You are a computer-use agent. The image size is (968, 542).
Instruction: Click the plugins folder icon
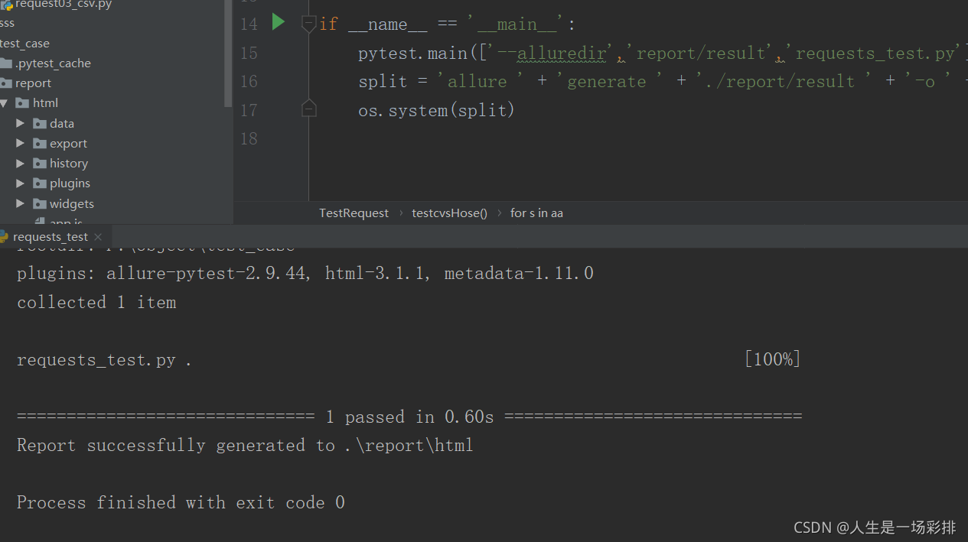[40, 183]
